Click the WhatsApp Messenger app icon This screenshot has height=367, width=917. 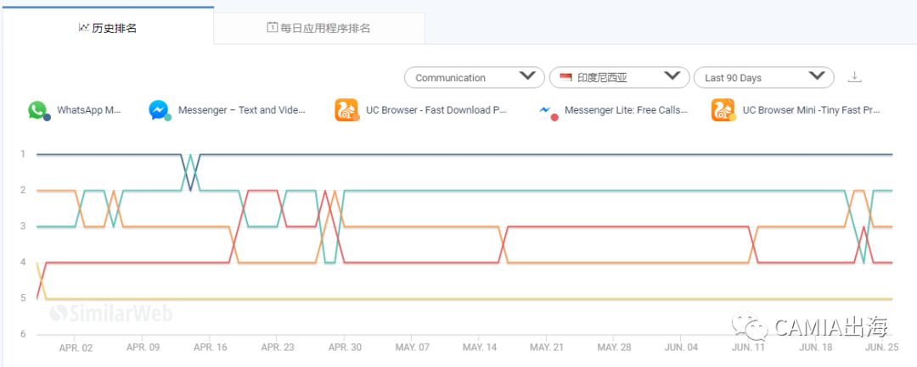point(37,110)
